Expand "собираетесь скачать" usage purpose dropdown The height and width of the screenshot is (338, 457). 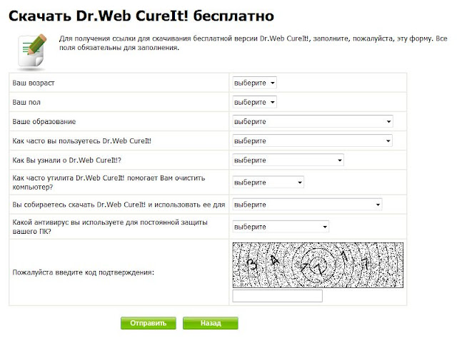(x=308, y=205)
